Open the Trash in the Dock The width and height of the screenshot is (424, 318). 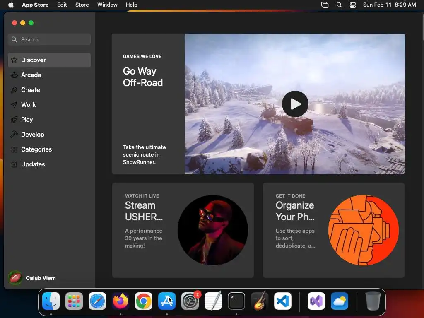(373, 301)
